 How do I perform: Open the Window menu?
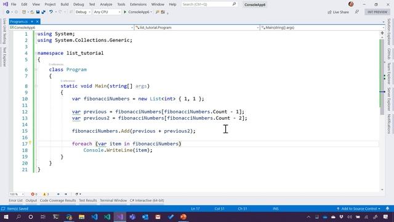coord(158,4)
